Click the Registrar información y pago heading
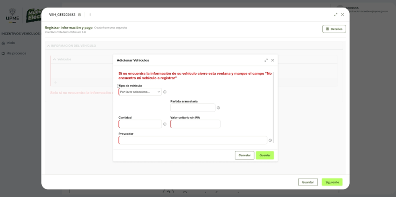The width and height of the screenshot is (396, 197). [x=69, y=28]
